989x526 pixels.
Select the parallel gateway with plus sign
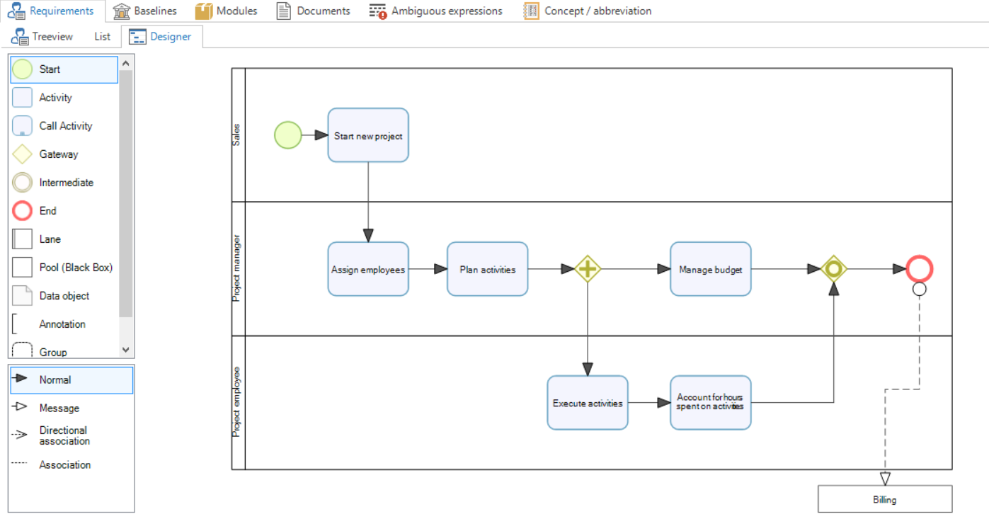pyautogui.click(x=588, y=269)
